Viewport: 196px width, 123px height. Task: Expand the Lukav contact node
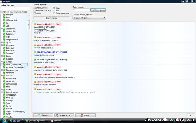(2, 89)
